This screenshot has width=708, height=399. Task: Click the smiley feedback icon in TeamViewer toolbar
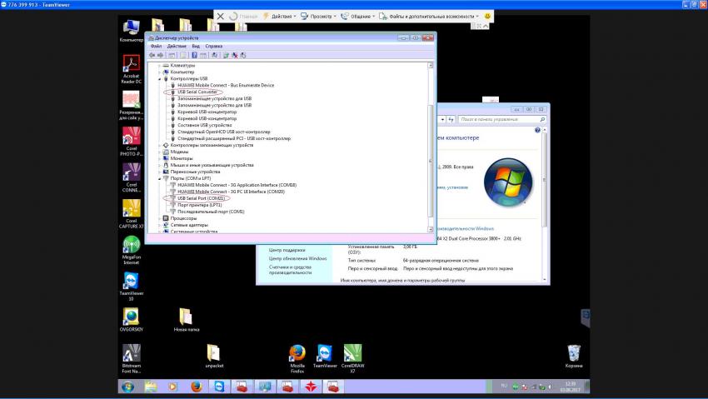487,16
